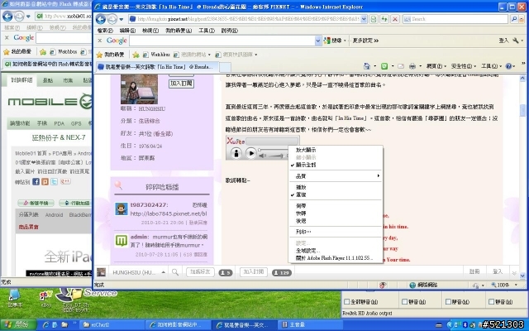Image resolution: width=529 pixels, height=331 pixels.
Task: Click the blogger profile photo thumbnail
Action: pos(139,89)
